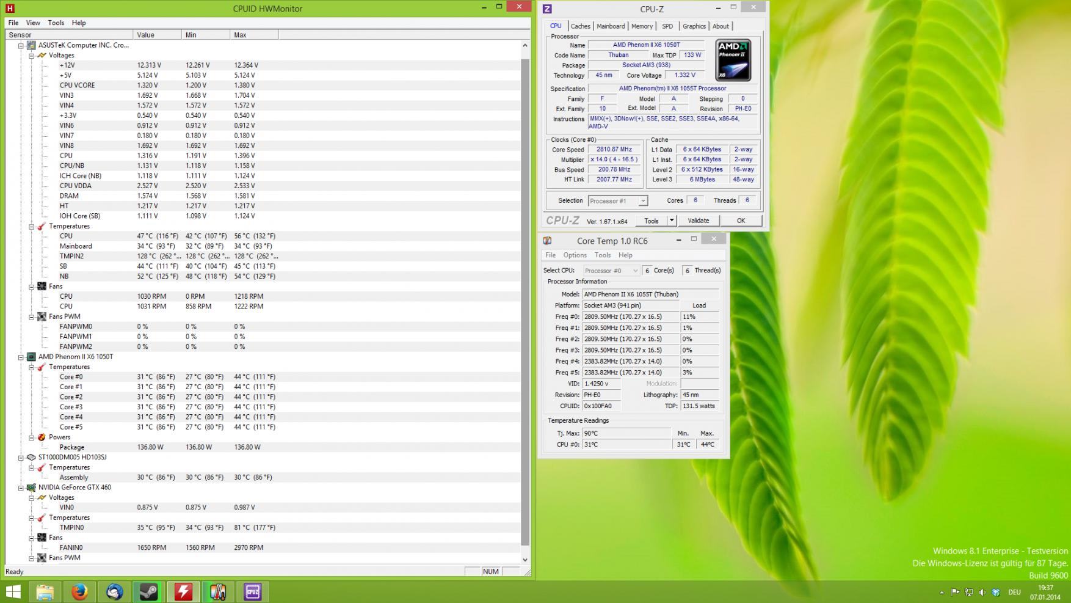Click the thermometer icon beside motherboard Temperatures
The height and width of the screenshot is (603, 1071).
pyautogui.click(x=42, y=227)
